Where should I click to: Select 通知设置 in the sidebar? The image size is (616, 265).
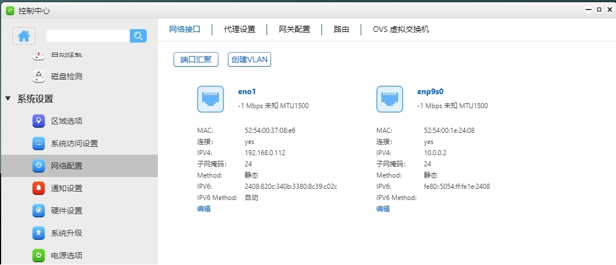67,188
